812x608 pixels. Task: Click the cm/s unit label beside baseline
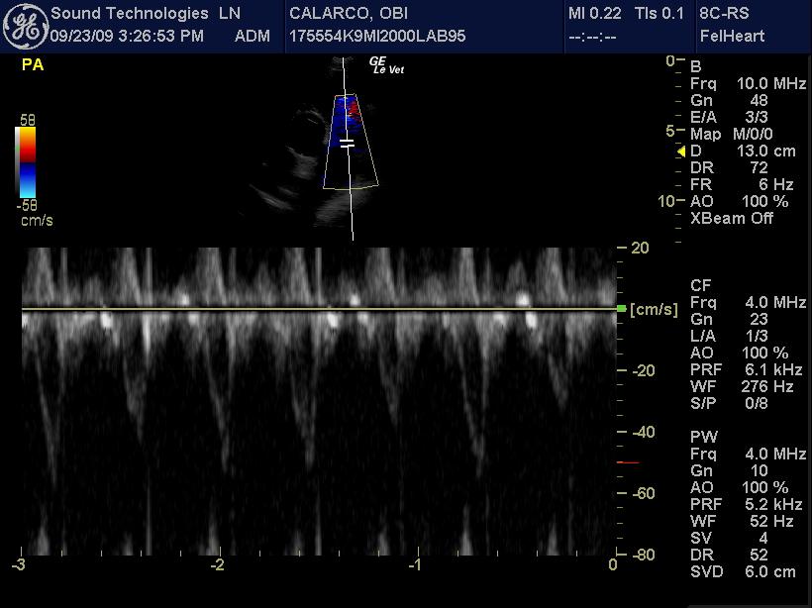[654, 310]
